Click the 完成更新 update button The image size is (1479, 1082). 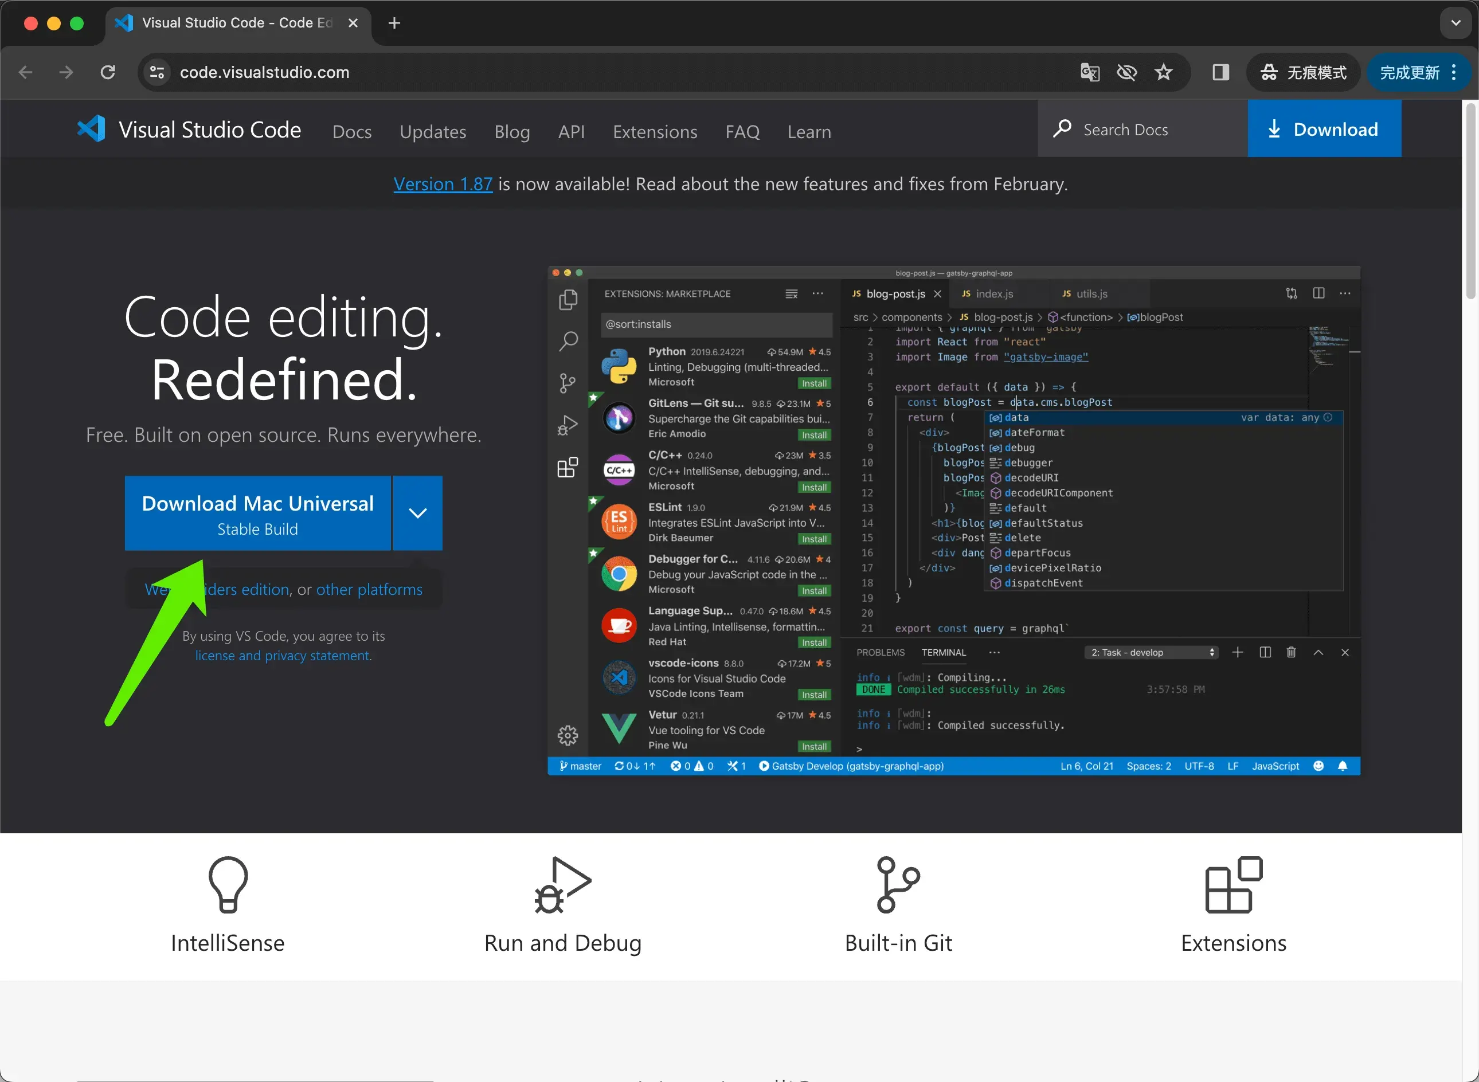pos(1410,72)
